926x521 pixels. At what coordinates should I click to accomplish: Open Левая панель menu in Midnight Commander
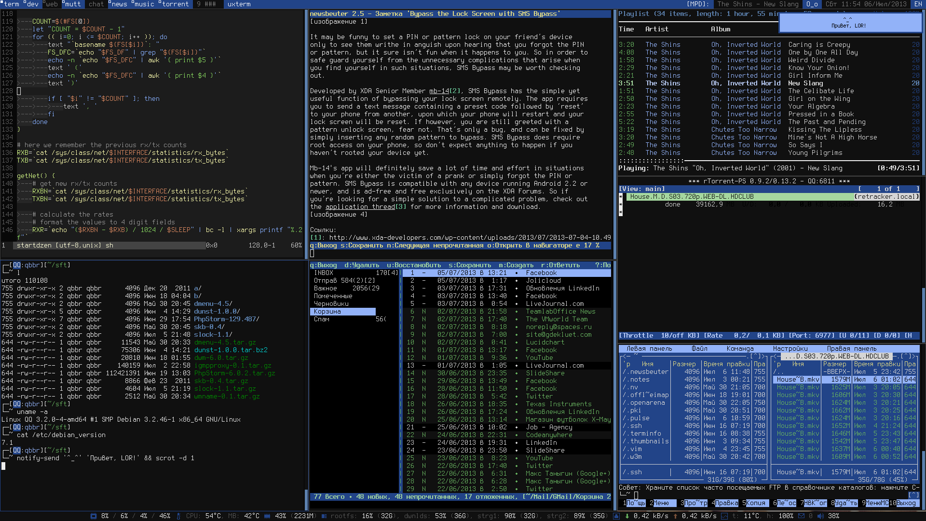point(649,349)
